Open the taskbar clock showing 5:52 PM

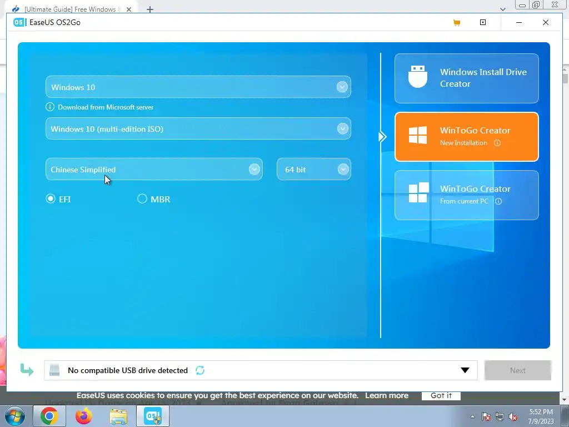(x=541, y=416)
